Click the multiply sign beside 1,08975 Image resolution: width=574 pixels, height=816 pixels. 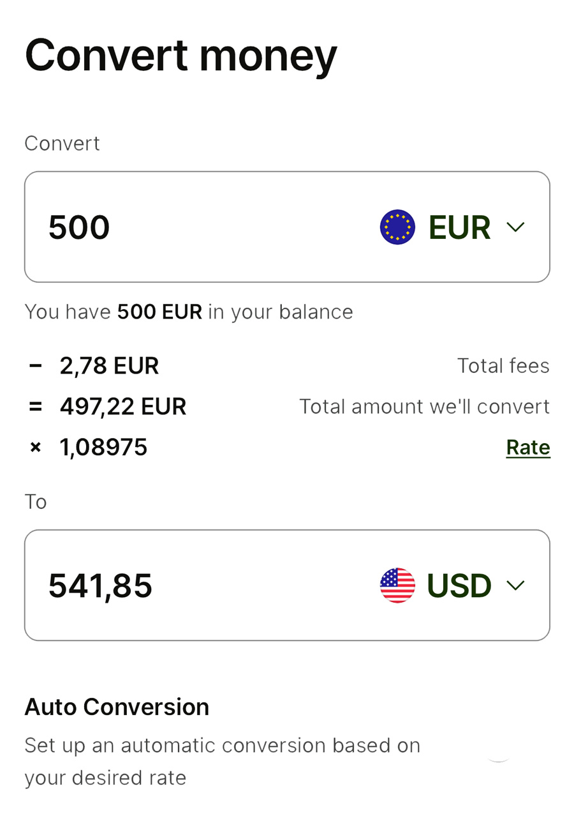(x=36, y=448)
